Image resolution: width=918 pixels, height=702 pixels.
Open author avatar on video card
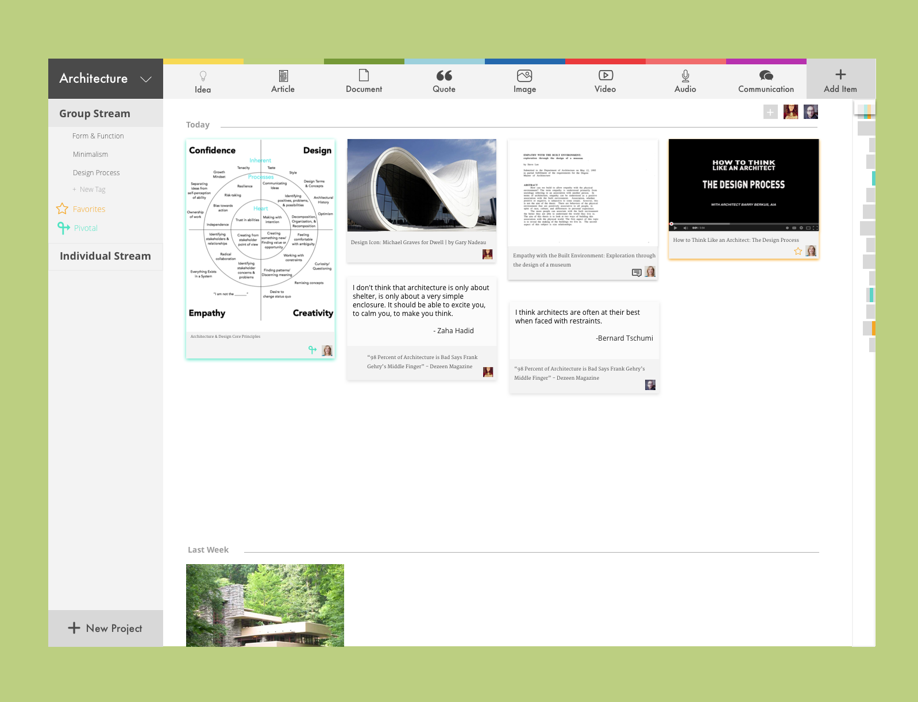point(811,251)
